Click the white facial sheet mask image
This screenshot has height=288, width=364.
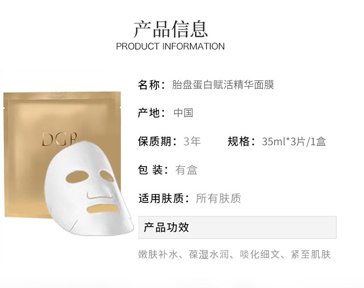click(89, 188)
